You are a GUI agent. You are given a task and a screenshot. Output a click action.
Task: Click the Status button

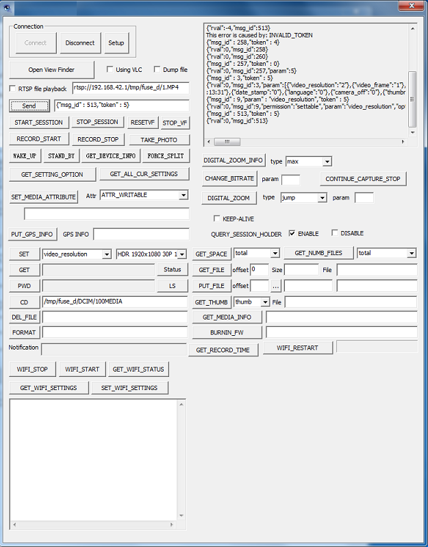pos(172,269)
